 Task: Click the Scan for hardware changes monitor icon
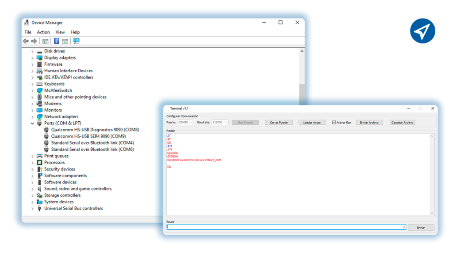tap(76, 41)
